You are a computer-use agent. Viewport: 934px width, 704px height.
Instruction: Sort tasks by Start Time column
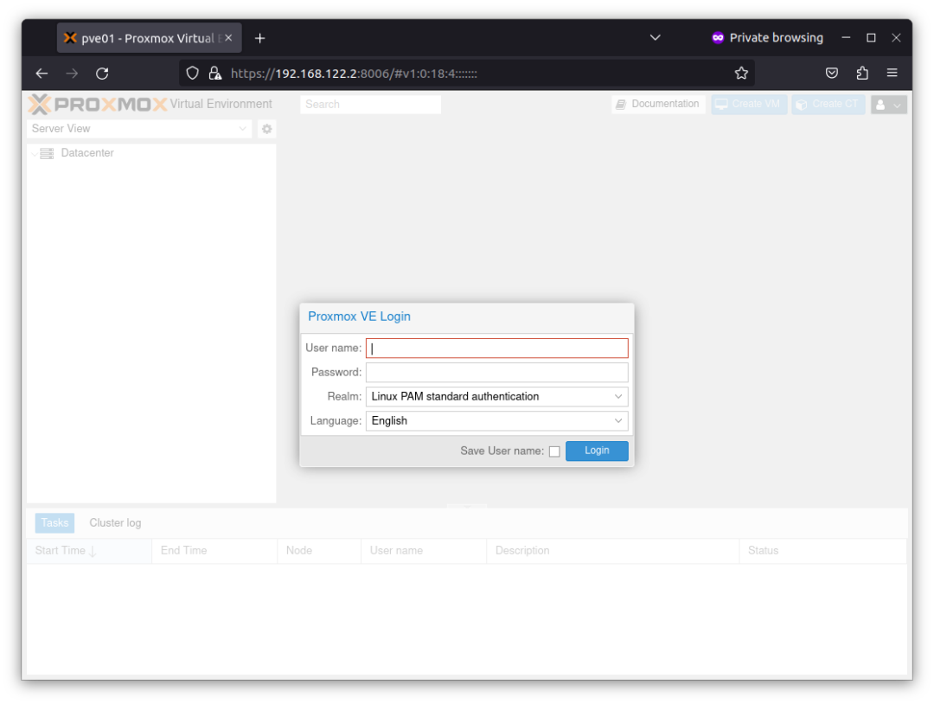61,550
